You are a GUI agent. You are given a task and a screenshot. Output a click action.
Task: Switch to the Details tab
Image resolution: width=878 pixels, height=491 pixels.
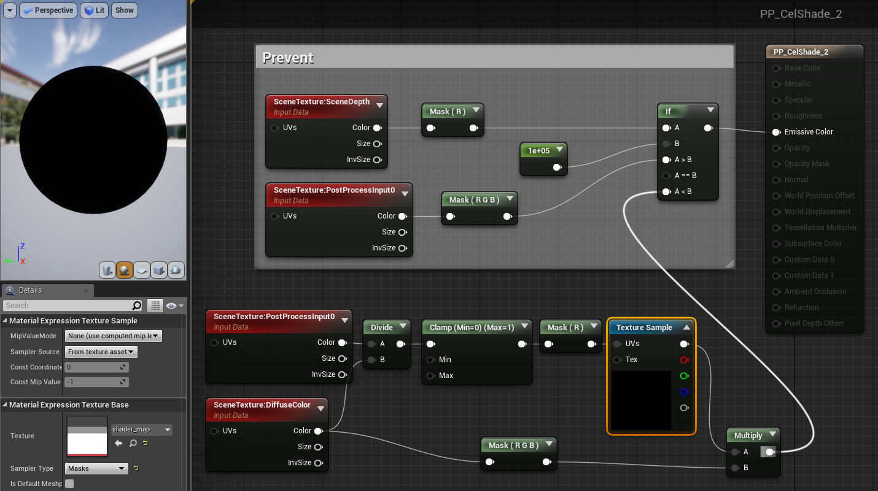tap(31, 290)
